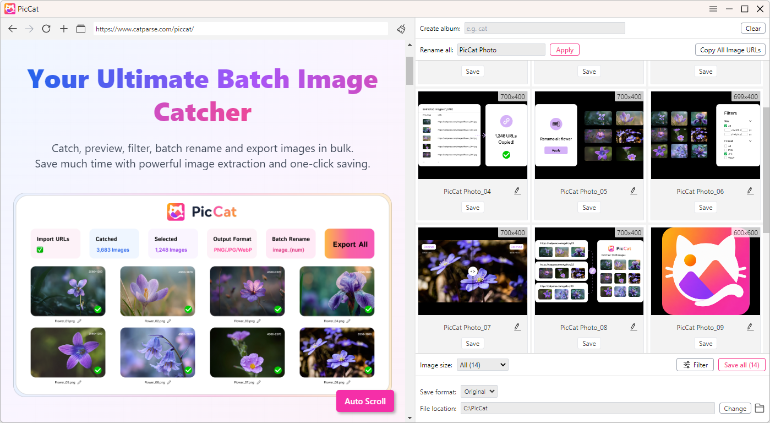Click the 'PicCat Photo_07' file name
The height and width of the screenshot is (423, 770).
(x=467, y=327)
